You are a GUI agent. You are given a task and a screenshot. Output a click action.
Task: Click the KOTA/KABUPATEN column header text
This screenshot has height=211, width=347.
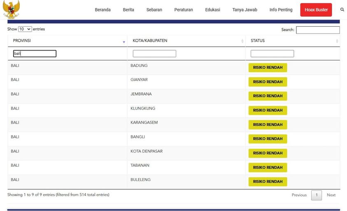pyautogui.click(x=150, y=41)
